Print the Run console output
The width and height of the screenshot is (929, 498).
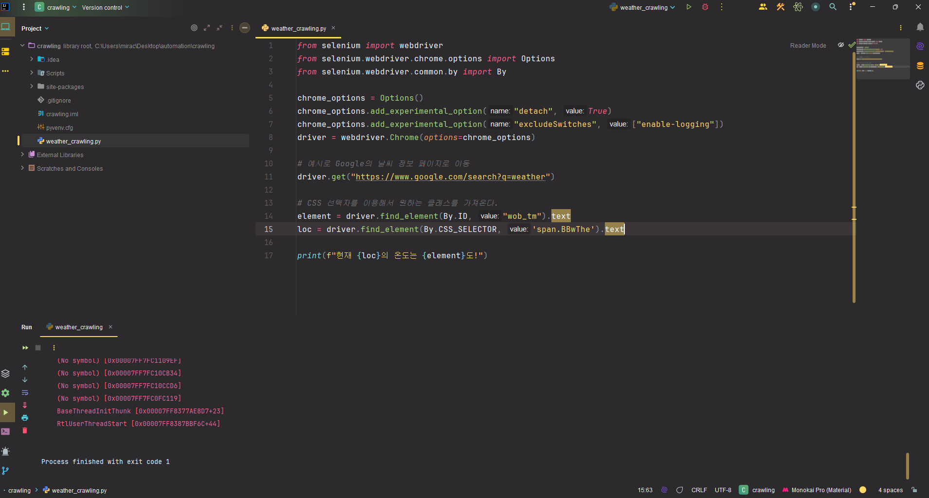(25, 418)
